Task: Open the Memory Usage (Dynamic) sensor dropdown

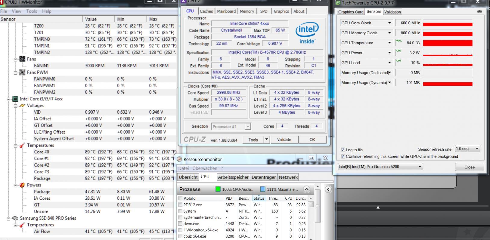Action: (x=389, y=82)
